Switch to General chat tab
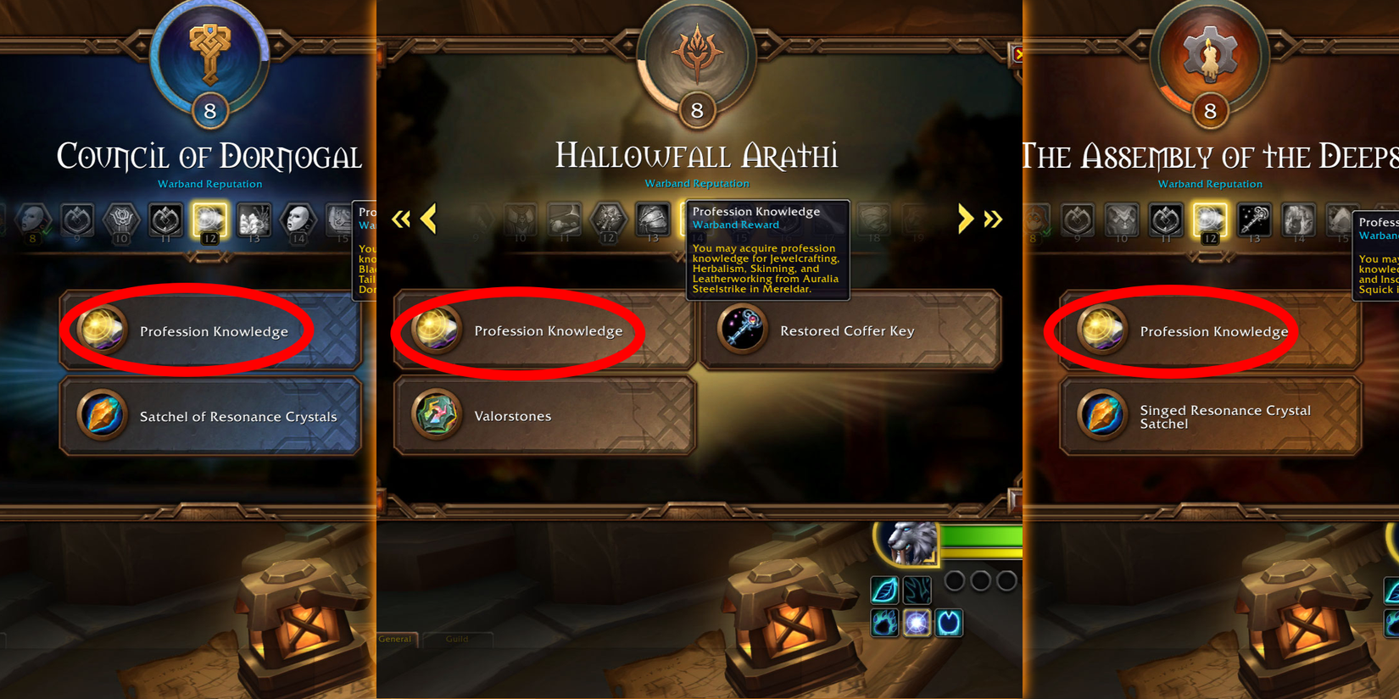 (395, 639)
